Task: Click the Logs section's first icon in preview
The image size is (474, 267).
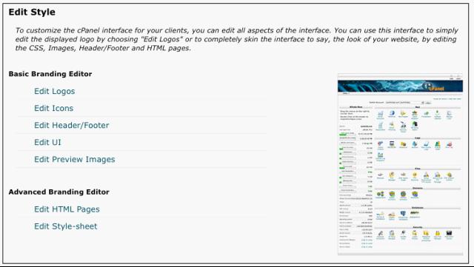Action: click(380, 144)
